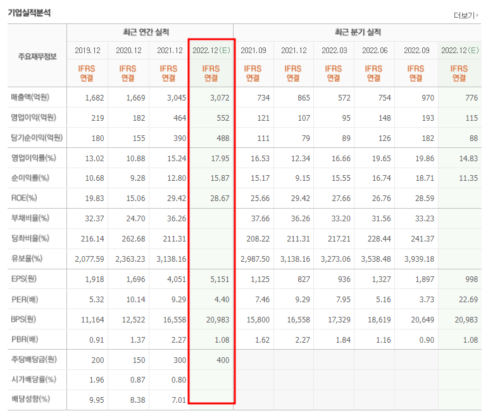This screenshot has height=411, width=488.
Task: Select EPS value 998
Action: (x=472, y=279)
